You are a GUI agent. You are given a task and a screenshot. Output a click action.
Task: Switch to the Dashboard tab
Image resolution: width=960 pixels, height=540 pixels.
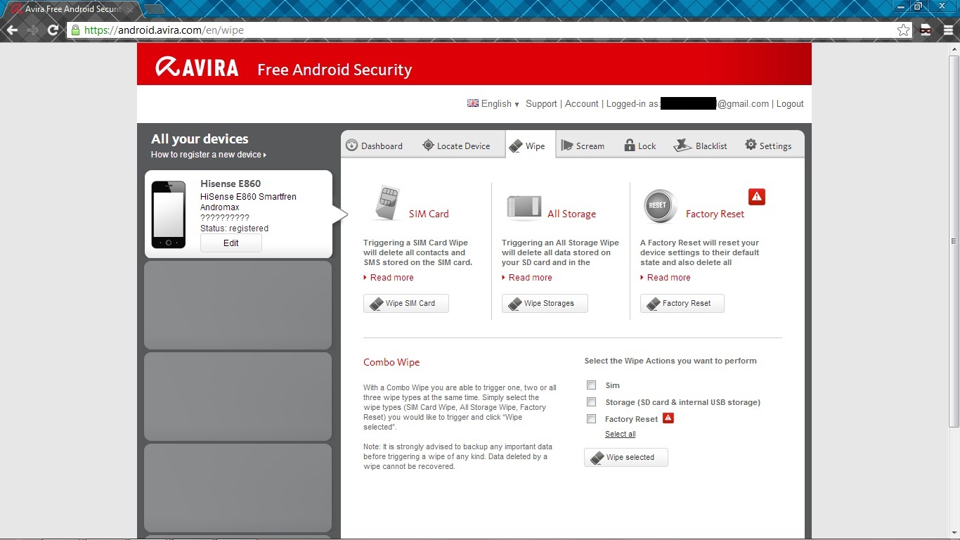click(375, 146)
